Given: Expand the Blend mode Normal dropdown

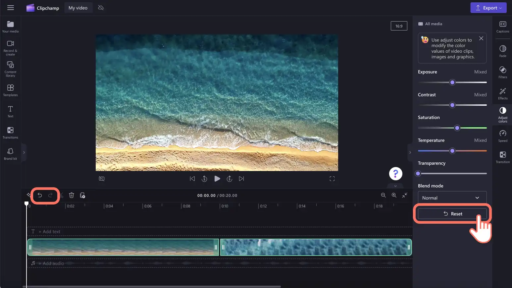Looking at the screenshot, I should (x=452, y=198).
